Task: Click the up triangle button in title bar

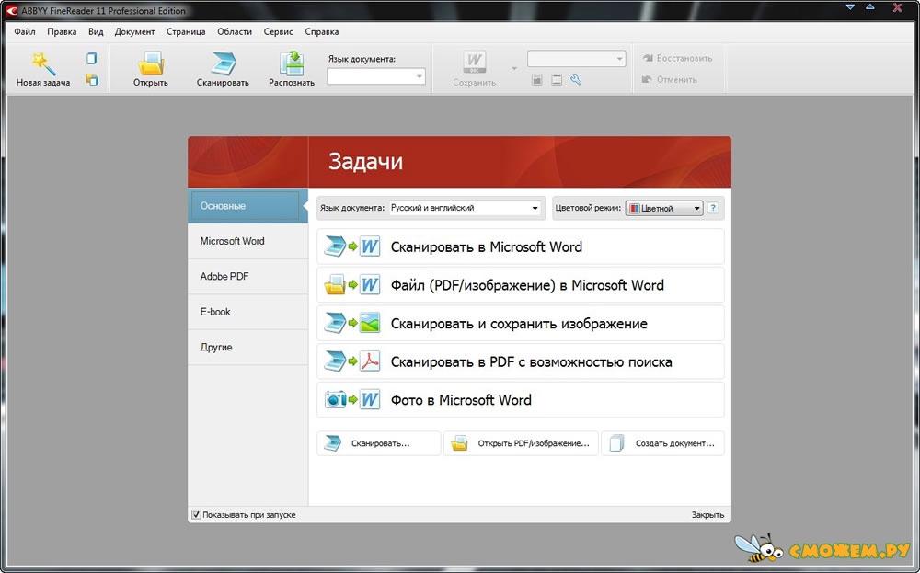Action: (870, 7)
